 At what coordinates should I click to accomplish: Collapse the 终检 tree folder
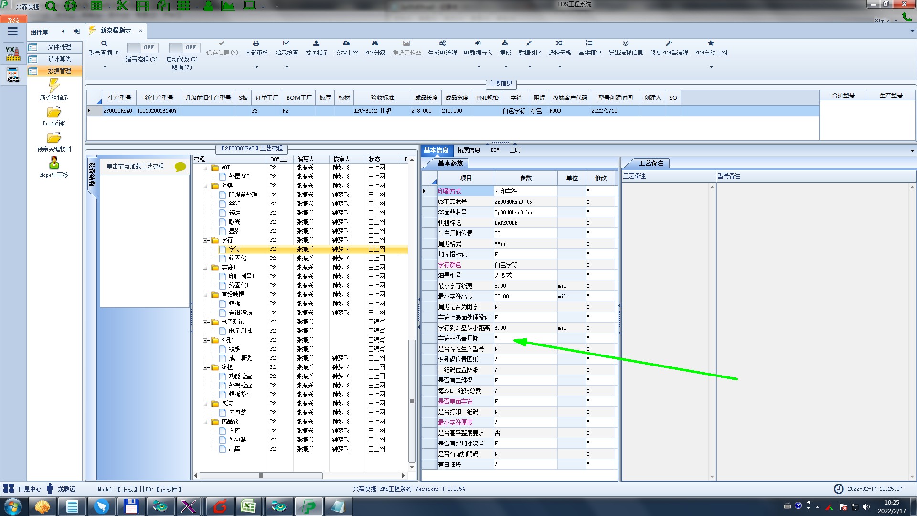click(x=205, y=367)
